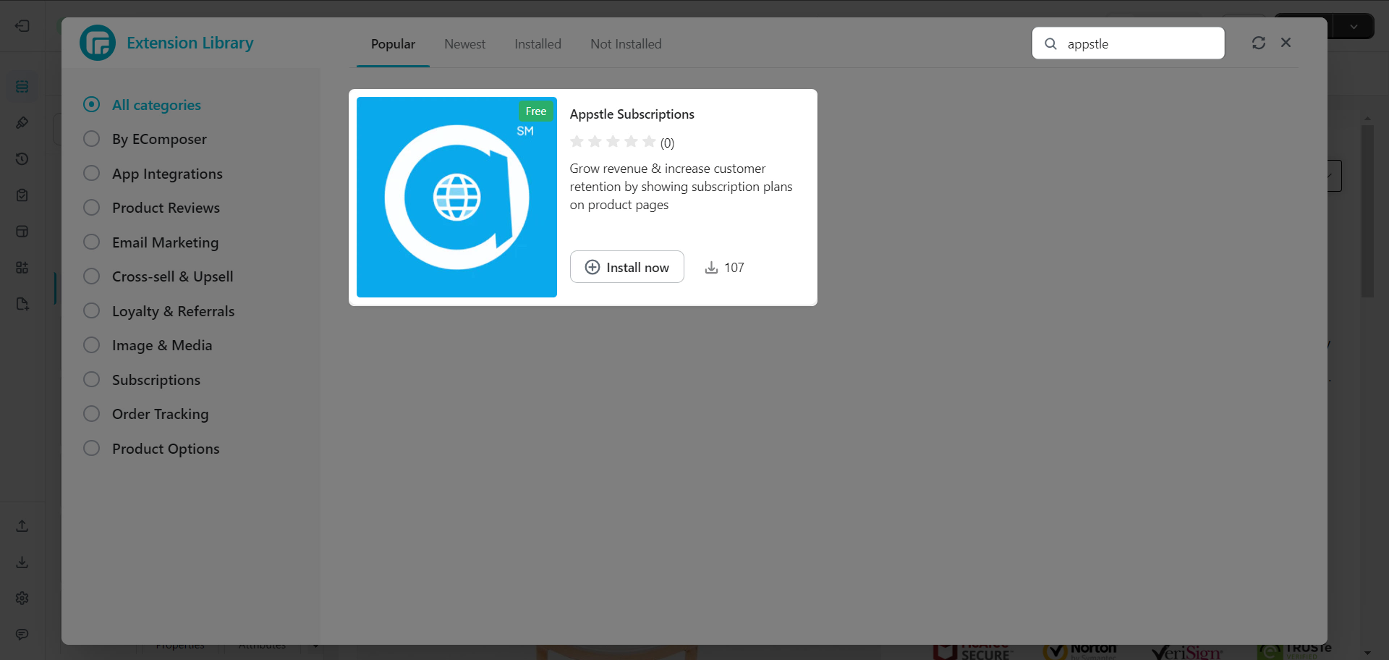
Task: Switch to the Popular tab
Action: click(393, 44)
